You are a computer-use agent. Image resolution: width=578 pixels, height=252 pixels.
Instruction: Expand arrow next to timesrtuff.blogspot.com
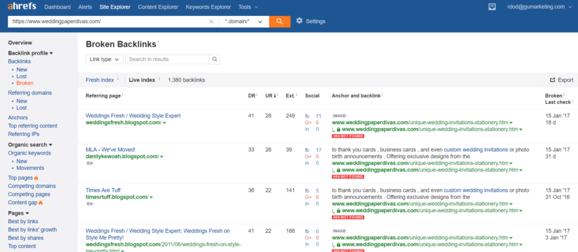pos(152,197)
